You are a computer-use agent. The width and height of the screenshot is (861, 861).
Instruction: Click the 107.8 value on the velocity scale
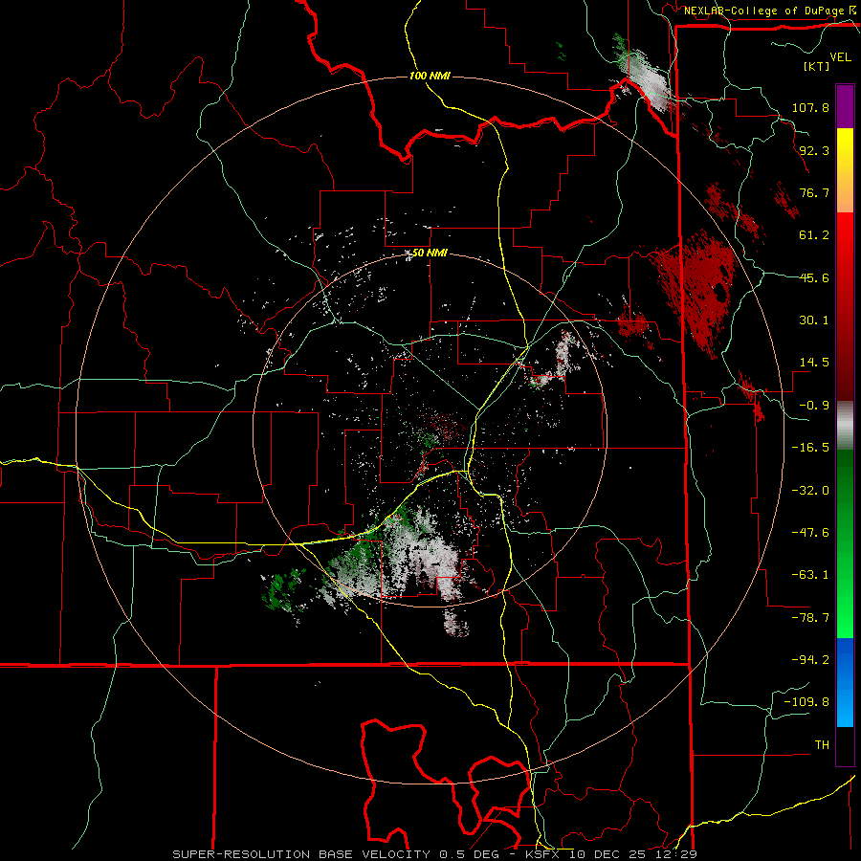(810, 107)
